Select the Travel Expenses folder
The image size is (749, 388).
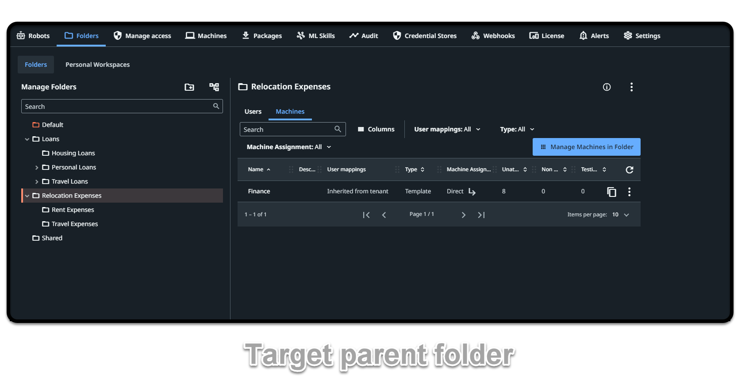pos(74,224)
